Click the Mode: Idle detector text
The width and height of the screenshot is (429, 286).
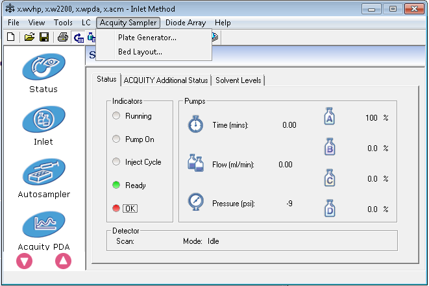201,241
